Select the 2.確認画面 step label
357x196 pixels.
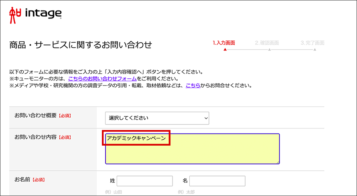pos(267,43)
